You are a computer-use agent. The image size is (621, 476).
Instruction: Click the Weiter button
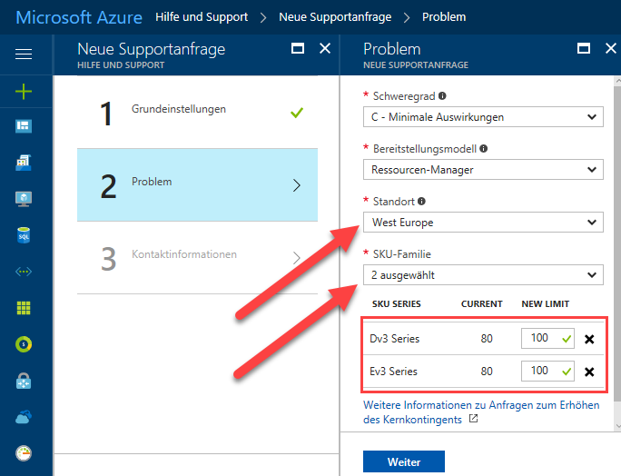[x=404, y=461]
